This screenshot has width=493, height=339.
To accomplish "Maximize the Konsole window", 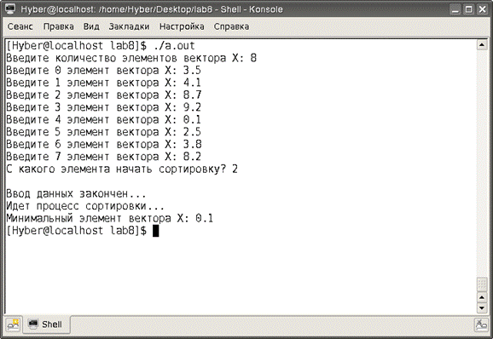I will 468,9.
